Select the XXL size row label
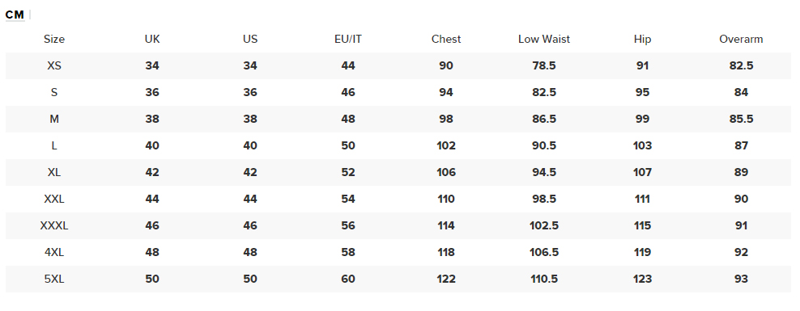The image size is (800, 311). [54, 199]
